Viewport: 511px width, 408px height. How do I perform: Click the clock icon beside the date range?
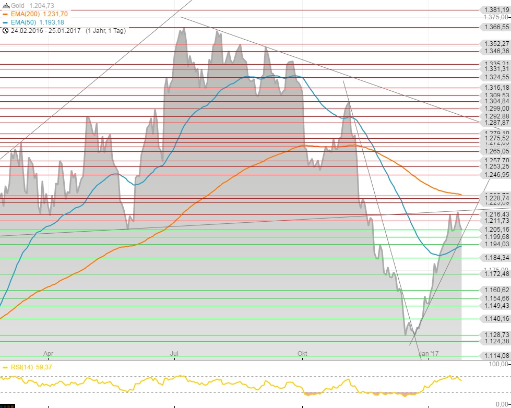(x=5, y=31)
